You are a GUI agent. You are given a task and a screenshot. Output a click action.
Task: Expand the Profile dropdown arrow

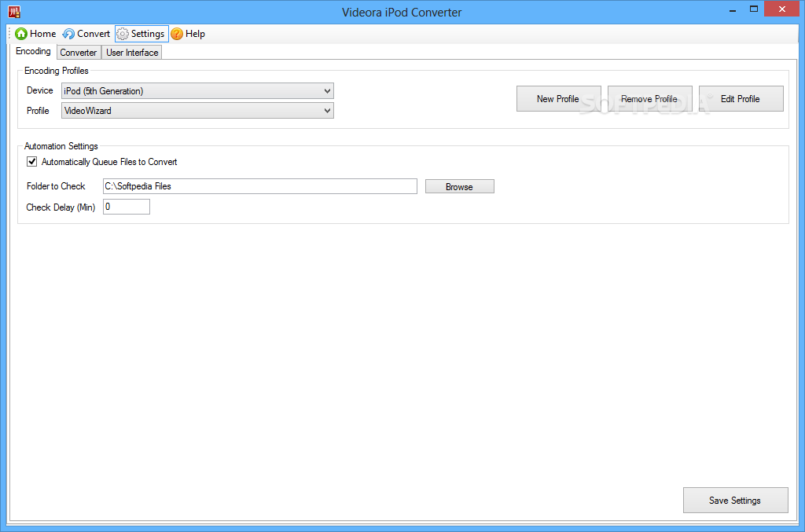coord(327,110)
